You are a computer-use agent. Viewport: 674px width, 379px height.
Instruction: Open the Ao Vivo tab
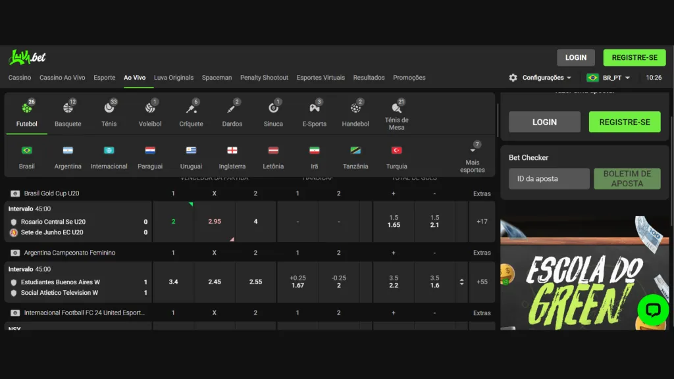click(x=134, y=78)
